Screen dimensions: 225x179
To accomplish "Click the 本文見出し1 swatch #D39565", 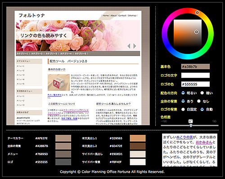I will 138,138.
